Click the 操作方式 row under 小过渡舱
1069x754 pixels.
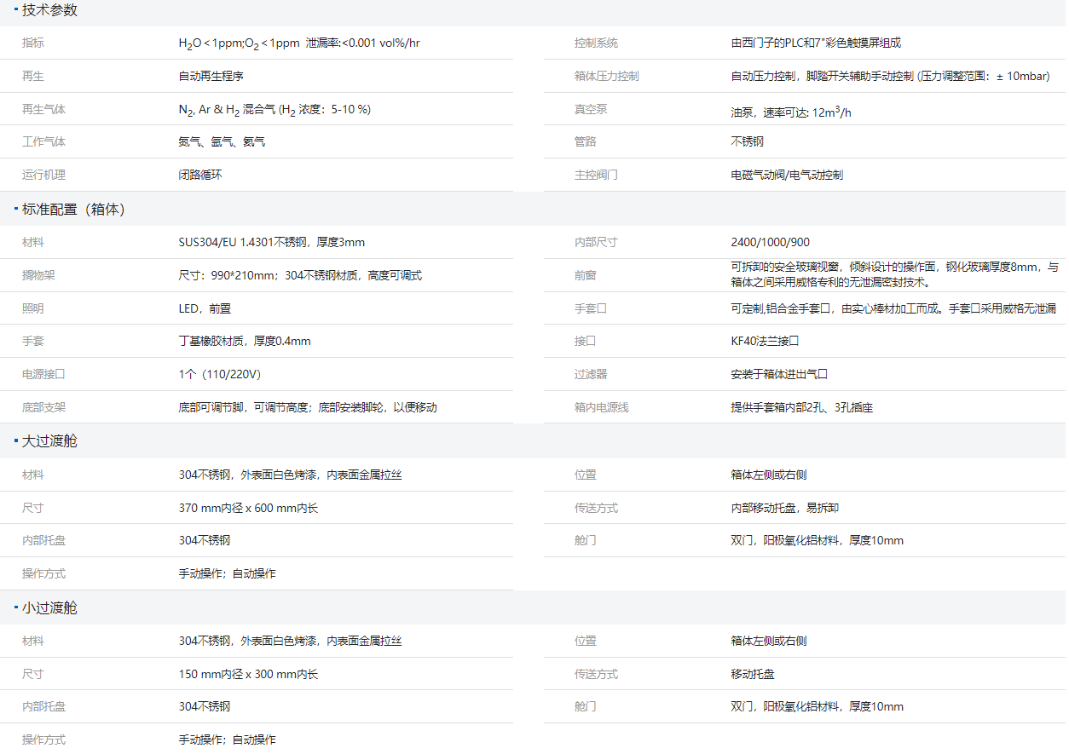[43, 739]
